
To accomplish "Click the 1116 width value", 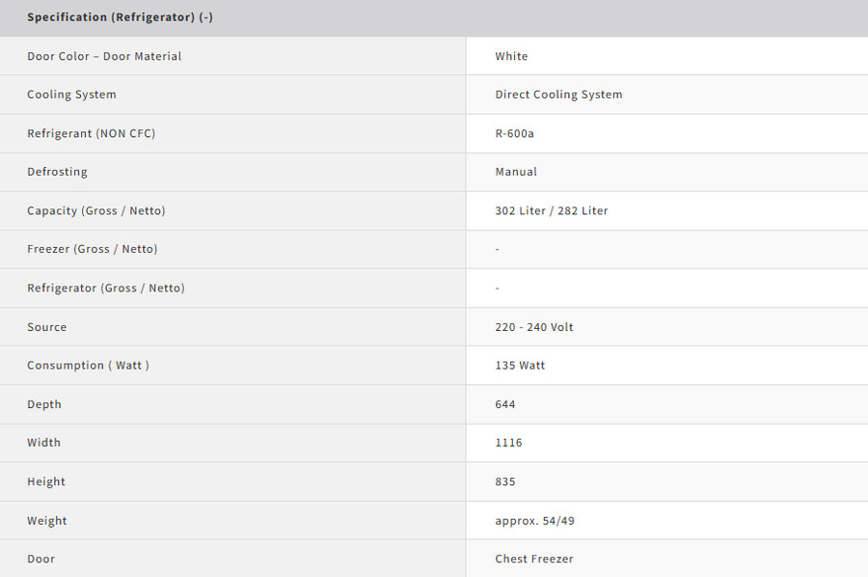I will (x=508, y=443).
